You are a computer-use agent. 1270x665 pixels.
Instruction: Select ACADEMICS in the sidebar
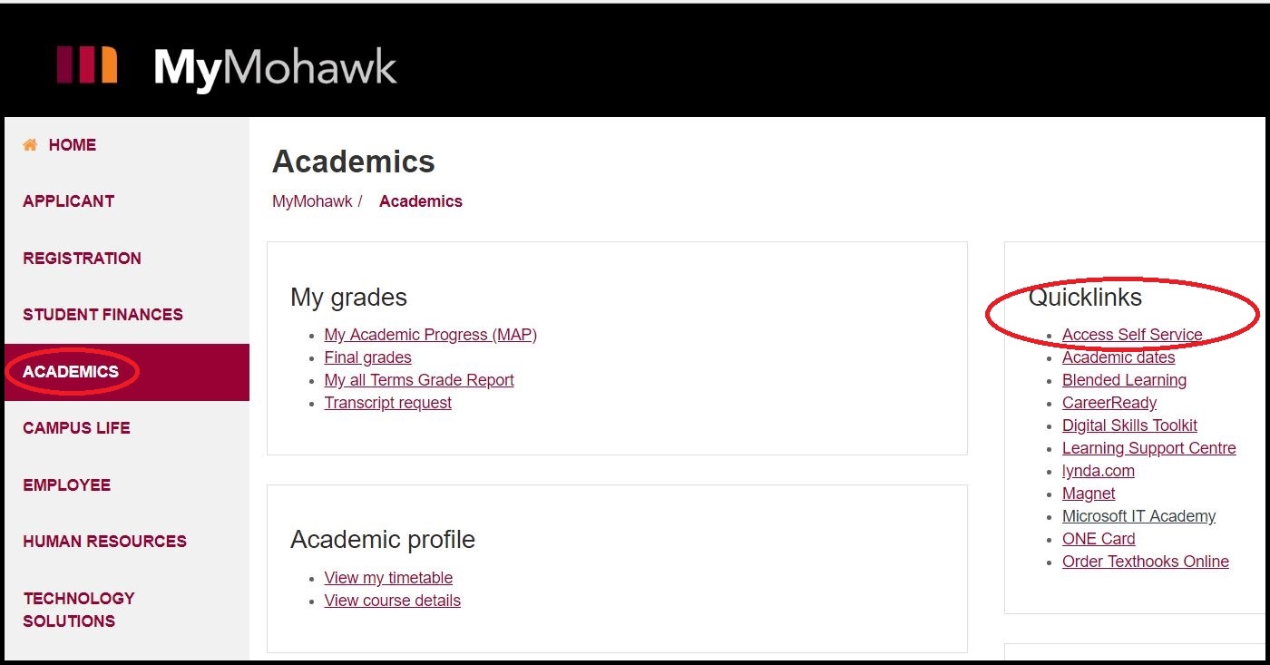[x=72, y=371]
